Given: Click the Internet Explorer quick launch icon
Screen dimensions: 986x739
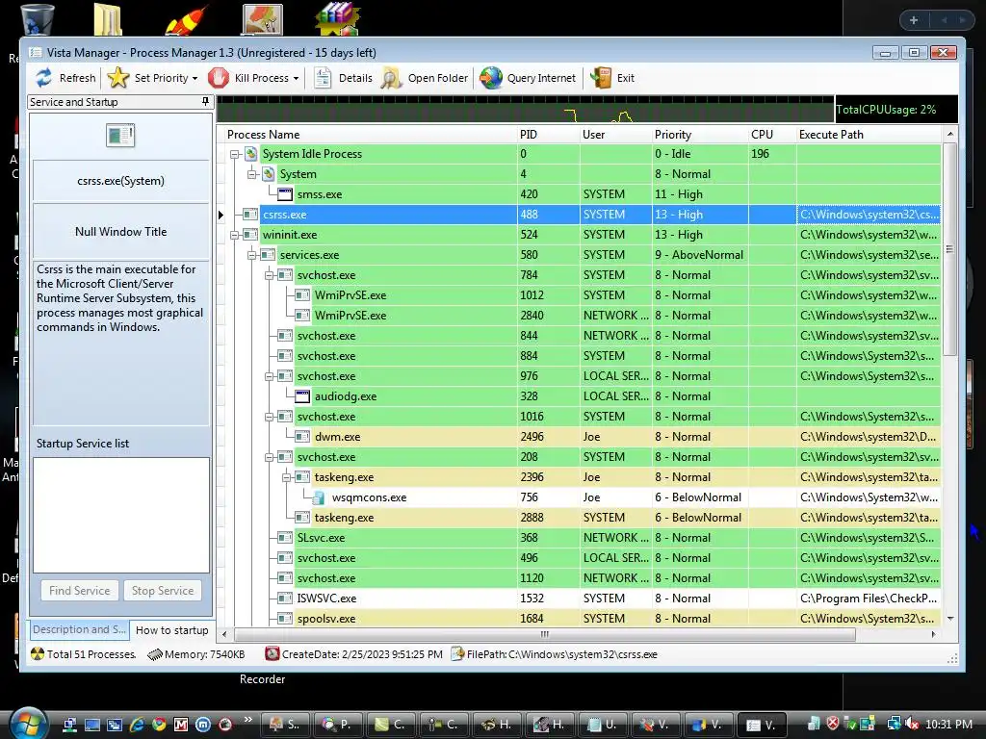Looking at the screenshot, I should (x=137, y=725).
